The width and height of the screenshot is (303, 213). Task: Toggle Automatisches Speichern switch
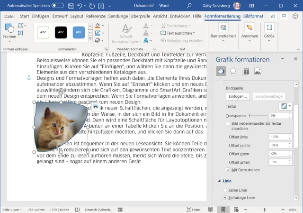click(x=57, y=6)
